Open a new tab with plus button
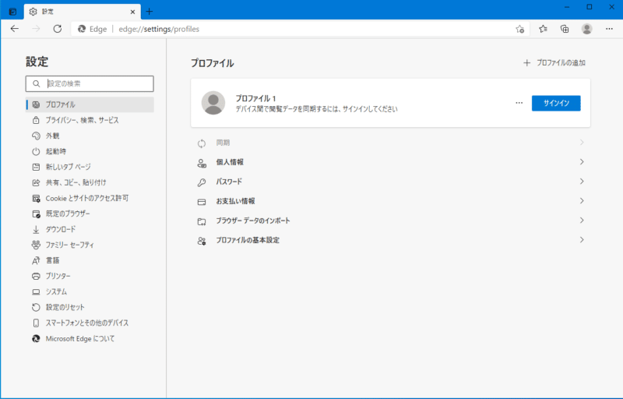This screenshot has height=399, width=623. point(149,12)
